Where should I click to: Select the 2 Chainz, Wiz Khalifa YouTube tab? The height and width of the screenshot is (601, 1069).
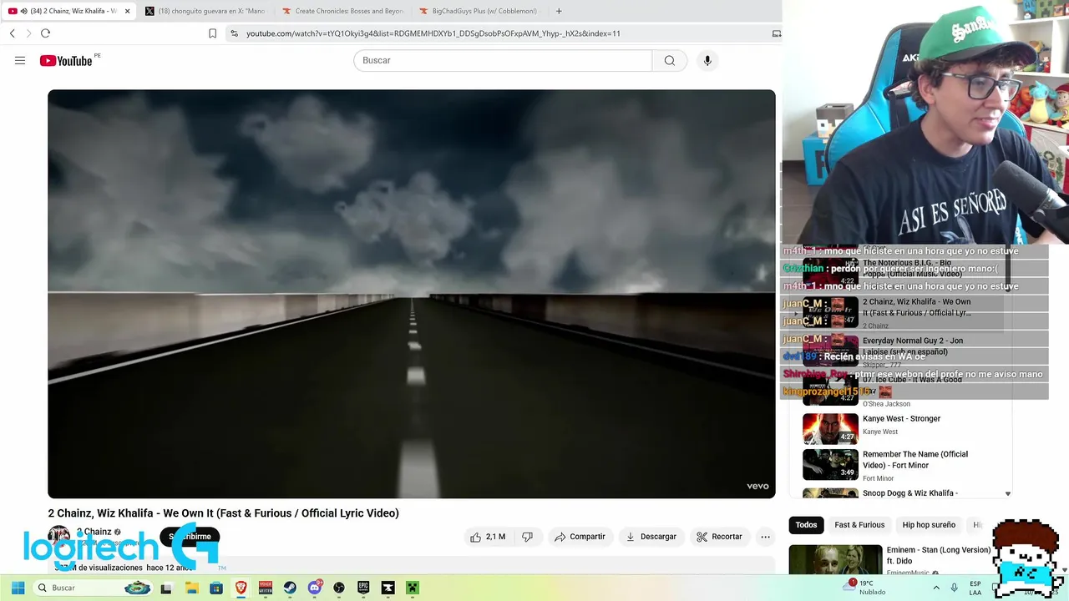[x=68, y=11]
